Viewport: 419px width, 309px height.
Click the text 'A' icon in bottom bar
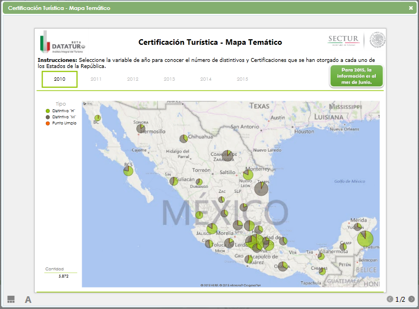click(28, 300)
